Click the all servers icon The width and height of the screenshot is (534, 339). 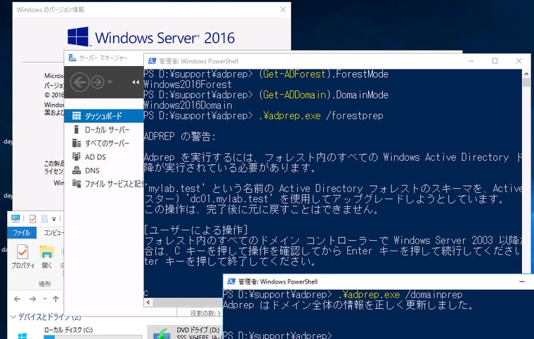[77, 143]
